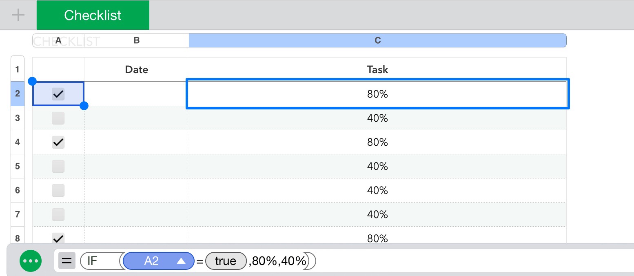Select row 3 number header
The width and height of the screenshot is (634, 276).
click(x=17, y=118)
